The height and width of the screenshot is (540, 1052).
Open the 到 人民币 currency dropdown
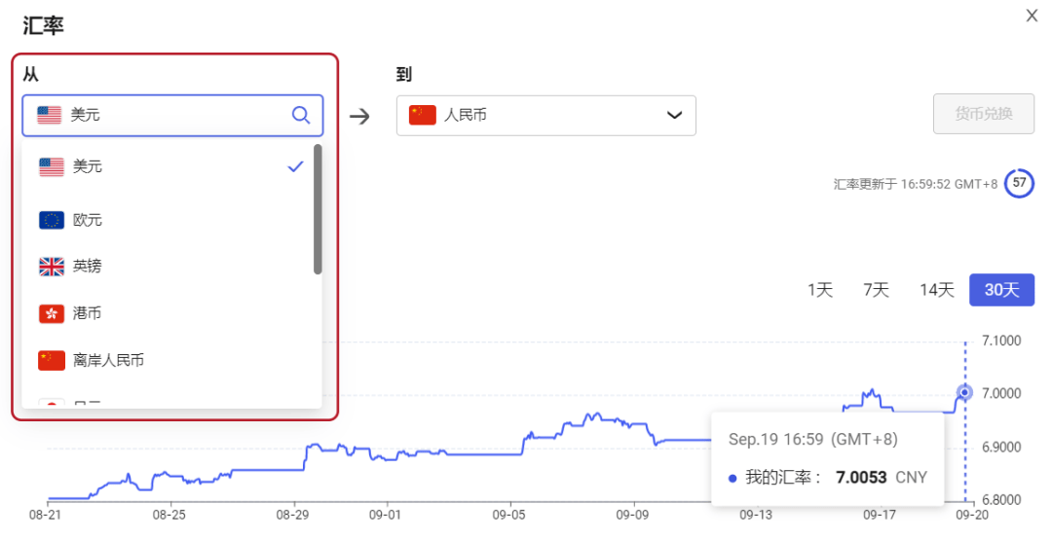click(x=545, y=115)
